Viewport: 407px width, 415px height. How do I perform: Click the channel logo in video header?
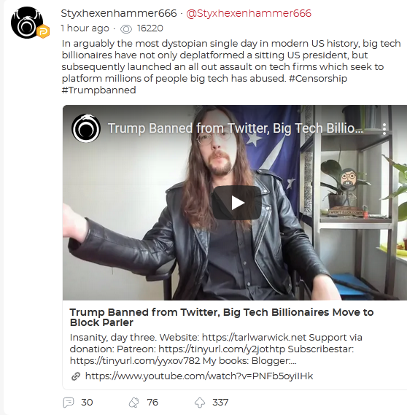point(86,128)
